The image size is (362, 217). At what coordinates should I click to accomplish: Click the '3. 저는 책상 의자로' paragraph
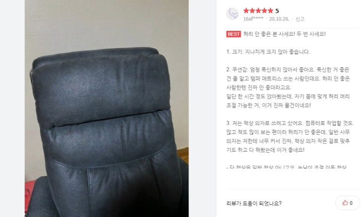point(289,137)
